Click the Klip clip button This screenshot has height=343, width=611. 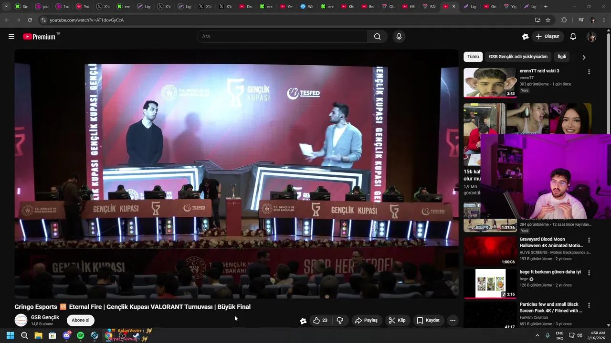397,320
